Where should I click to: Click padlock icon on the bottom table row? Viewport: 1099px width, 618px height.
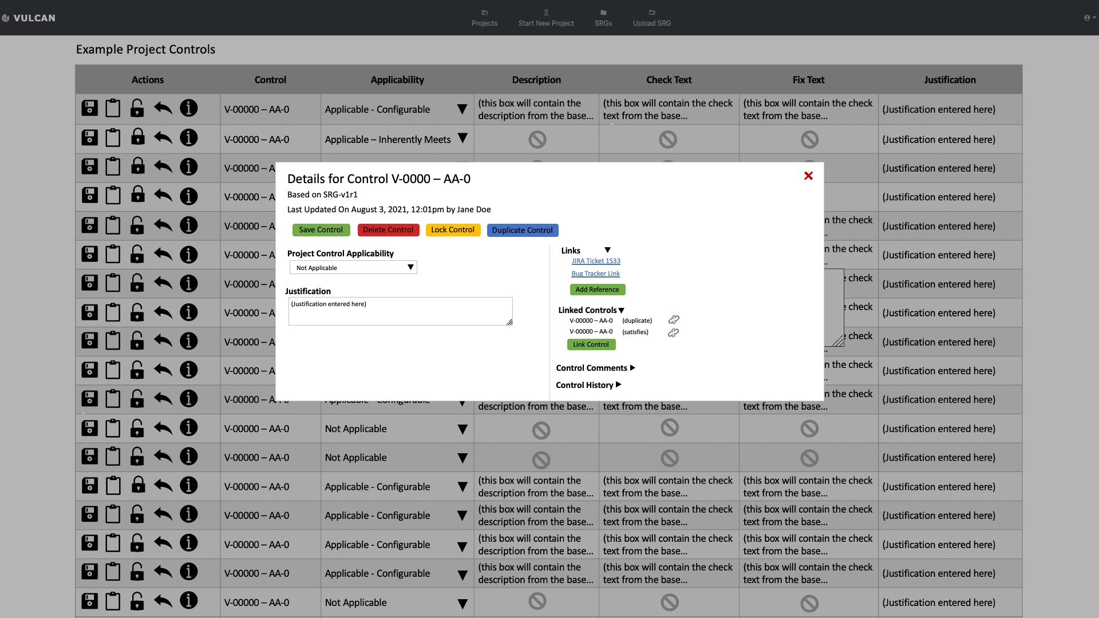click(x=137, y=600)
